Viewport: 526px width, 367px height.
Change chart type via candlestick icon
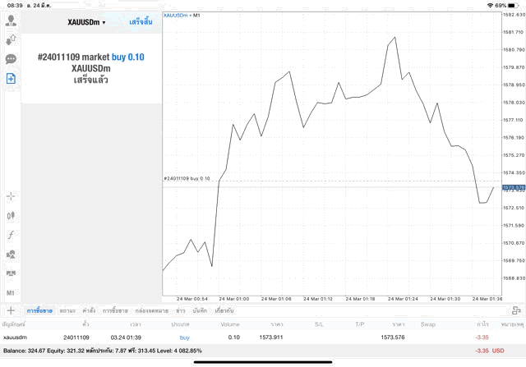click(12, 215)
